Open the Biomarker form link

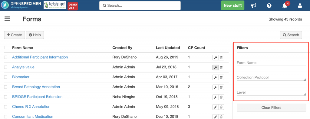point(21,77)
